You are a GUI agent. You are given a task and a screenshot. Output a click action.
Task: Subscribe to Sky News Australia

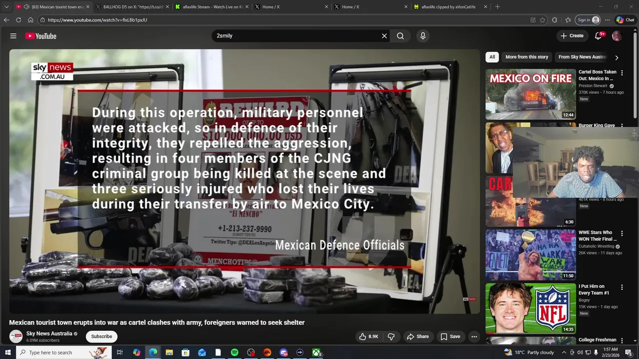coord(101,337)
